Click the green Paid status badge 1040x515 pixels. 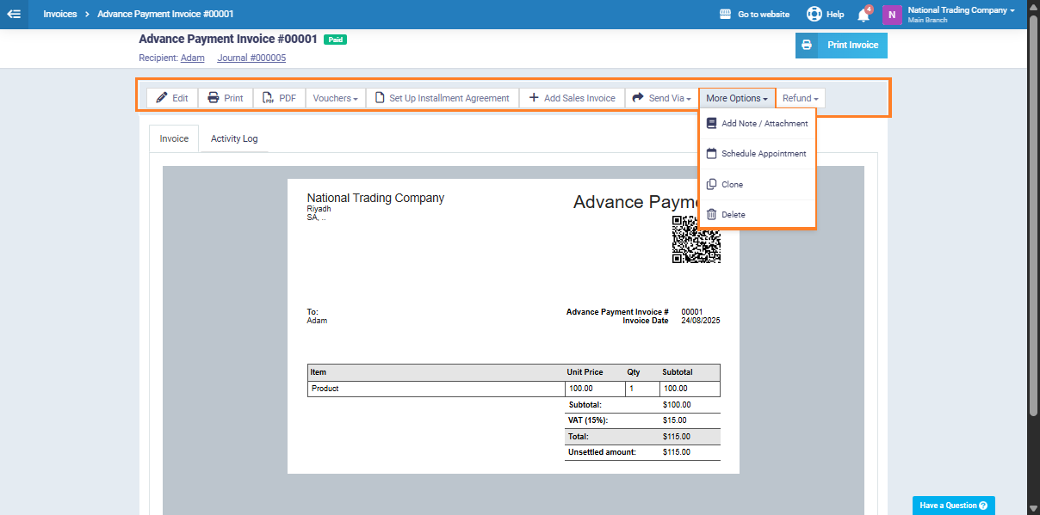click(335, 40)
